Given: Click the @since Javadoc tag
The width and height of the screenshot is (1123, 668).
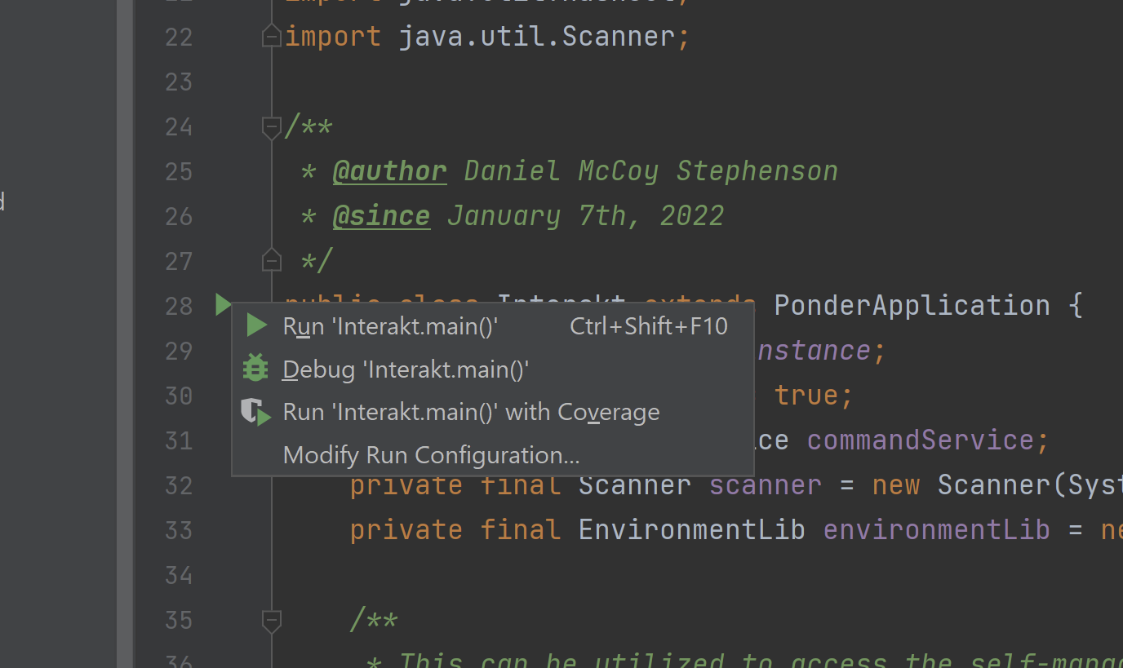Looking at the screenshot, I should click(x=380, y=216).
